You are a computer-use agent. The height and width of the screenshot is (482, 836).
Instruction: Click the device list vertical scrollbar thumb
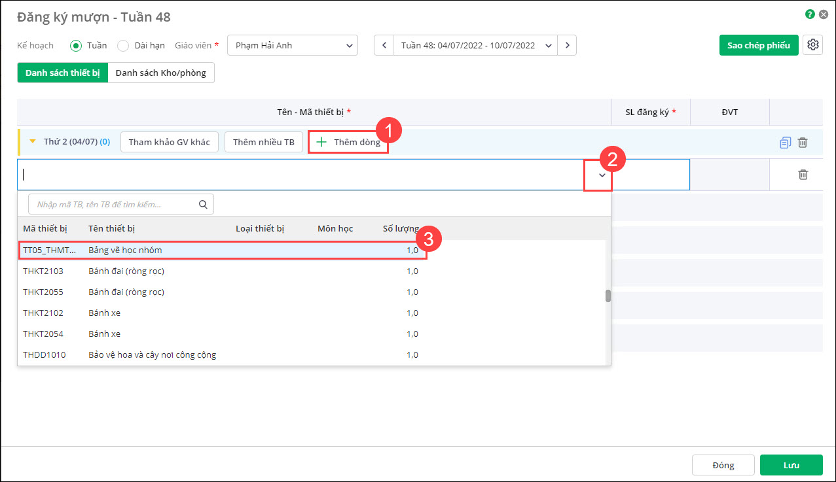click(608, 296)
